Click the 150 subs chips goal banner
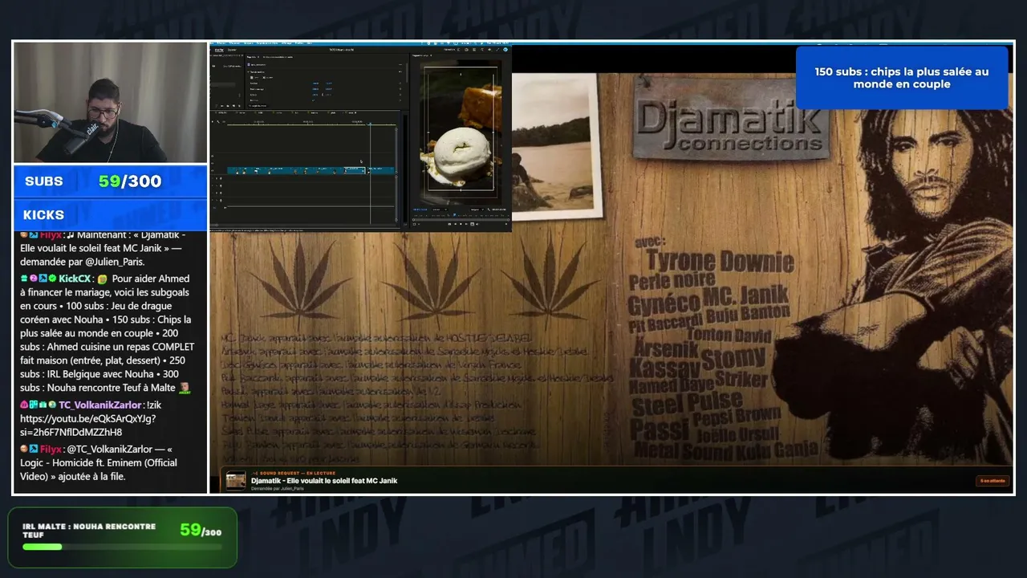The height and width of the screenshot is (578, 1027). (x=902, y=78)
